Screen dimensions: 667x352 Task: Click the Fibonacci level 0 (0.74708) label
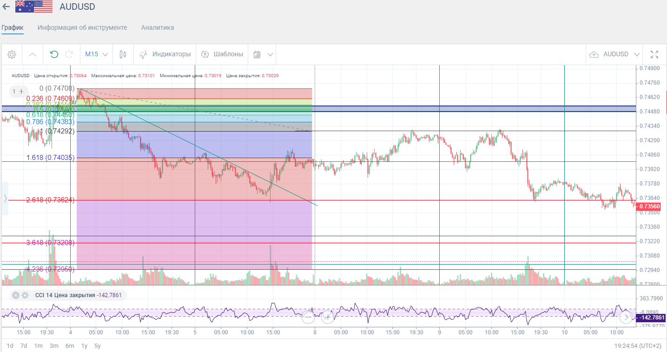coord(57,88)
